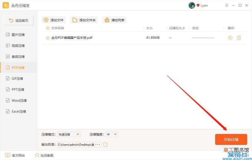Click the 状态 column header
Screen dimensions: 252x160
[x=195, y=28]
